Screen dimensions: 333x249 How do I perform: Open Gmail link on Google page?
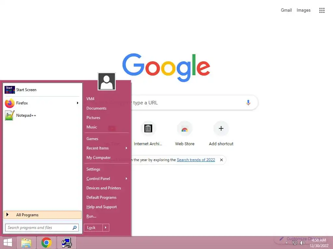coord(286,10)
